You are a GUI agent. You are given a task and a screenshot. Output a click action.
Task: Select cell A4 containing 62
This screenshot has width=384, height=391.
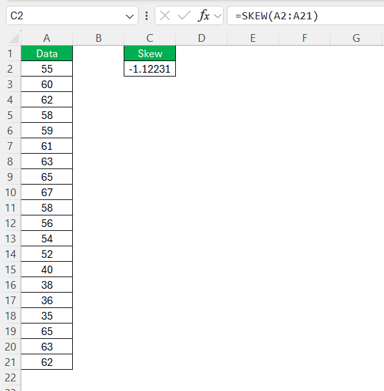47,100
